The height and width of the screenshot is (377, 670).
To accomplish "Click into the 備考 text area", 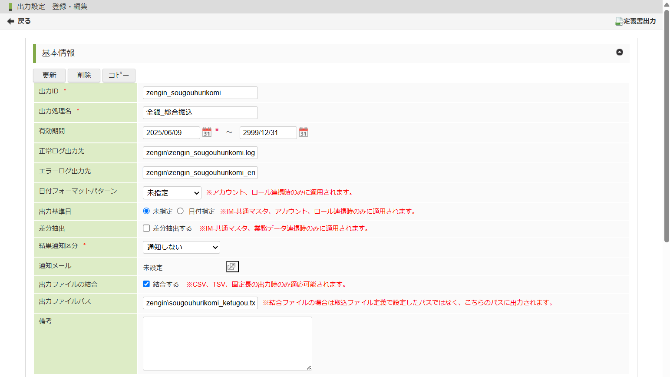I will 227,343.
